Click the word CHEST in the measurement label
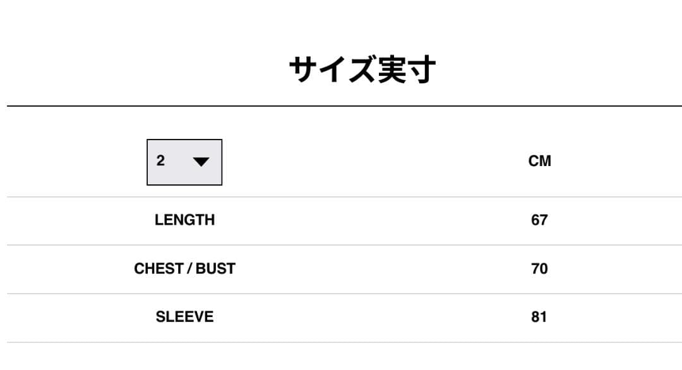Screen dimensions: 682x370 coord(159,269)
